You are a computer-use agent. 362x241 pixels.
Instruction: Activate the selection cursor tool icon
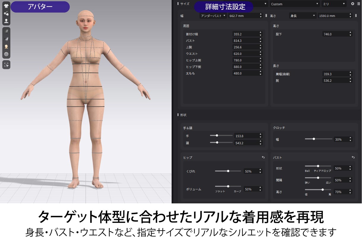click(6, 64)
